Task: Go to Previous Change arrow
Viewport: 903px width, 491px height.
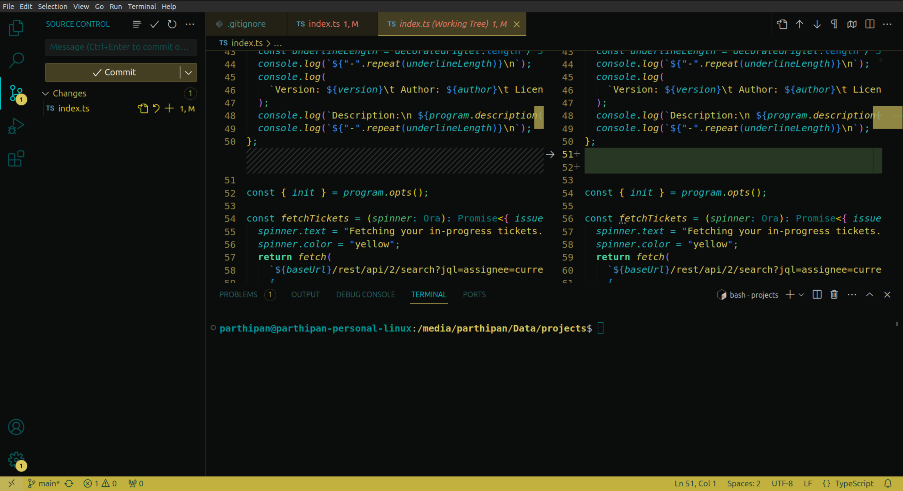Action: coord(800,24)
